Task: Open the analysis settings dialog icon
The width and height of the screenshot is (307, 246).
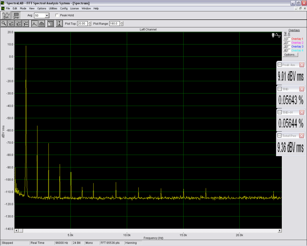Action: [x=51, y=24]
